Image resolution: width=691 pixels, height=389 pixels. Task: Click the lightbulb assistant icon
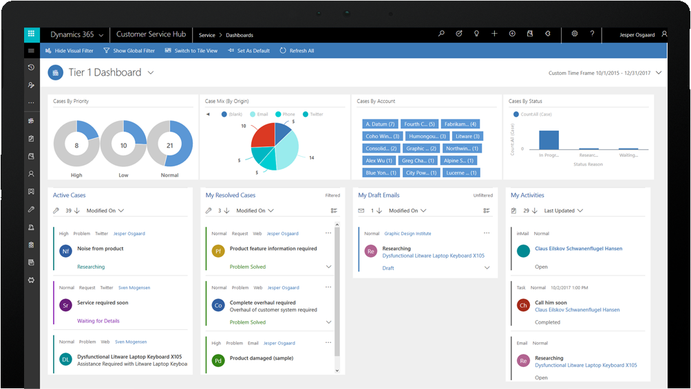coord(476,34)
